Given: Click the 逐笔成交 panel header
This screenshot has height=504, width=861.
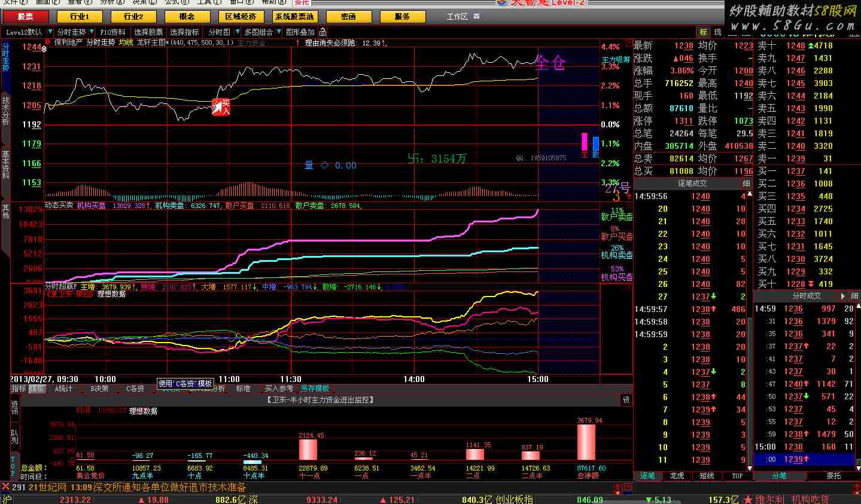Looking at the screenshot, I should point(692,184).
